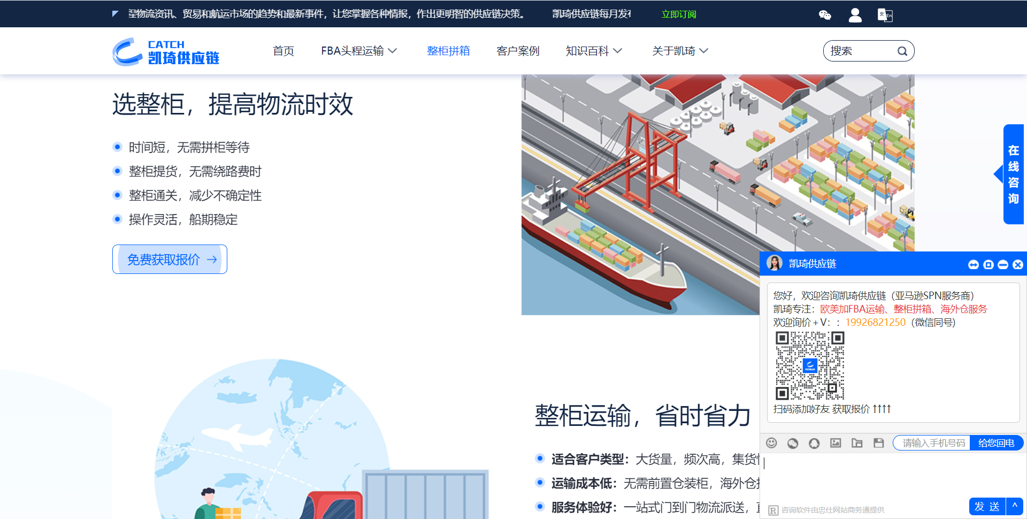Maximize the chat window using the square icon

tap(988, 264)
